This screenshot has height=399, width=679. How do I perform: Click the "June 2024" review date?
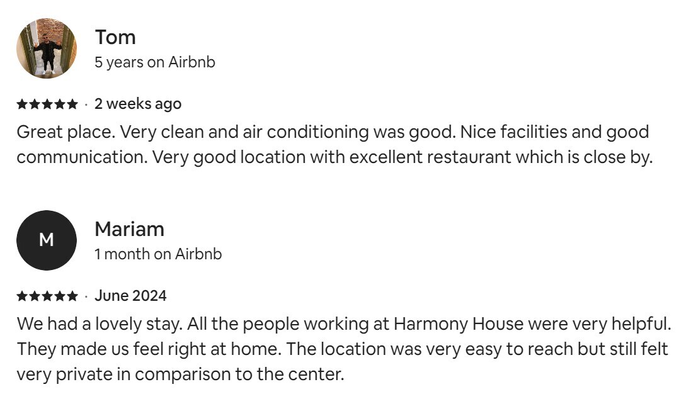(130, 296)
